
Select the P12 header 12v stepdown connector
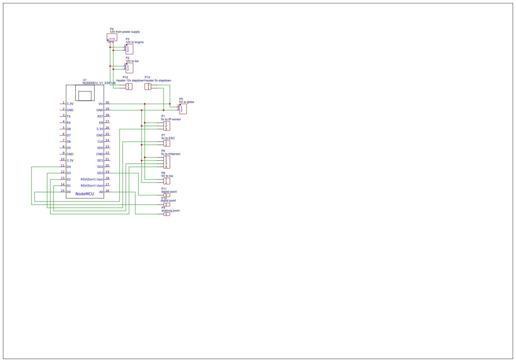point(129,86)
